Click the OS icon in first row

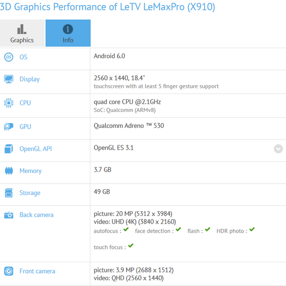coord(9,57)
